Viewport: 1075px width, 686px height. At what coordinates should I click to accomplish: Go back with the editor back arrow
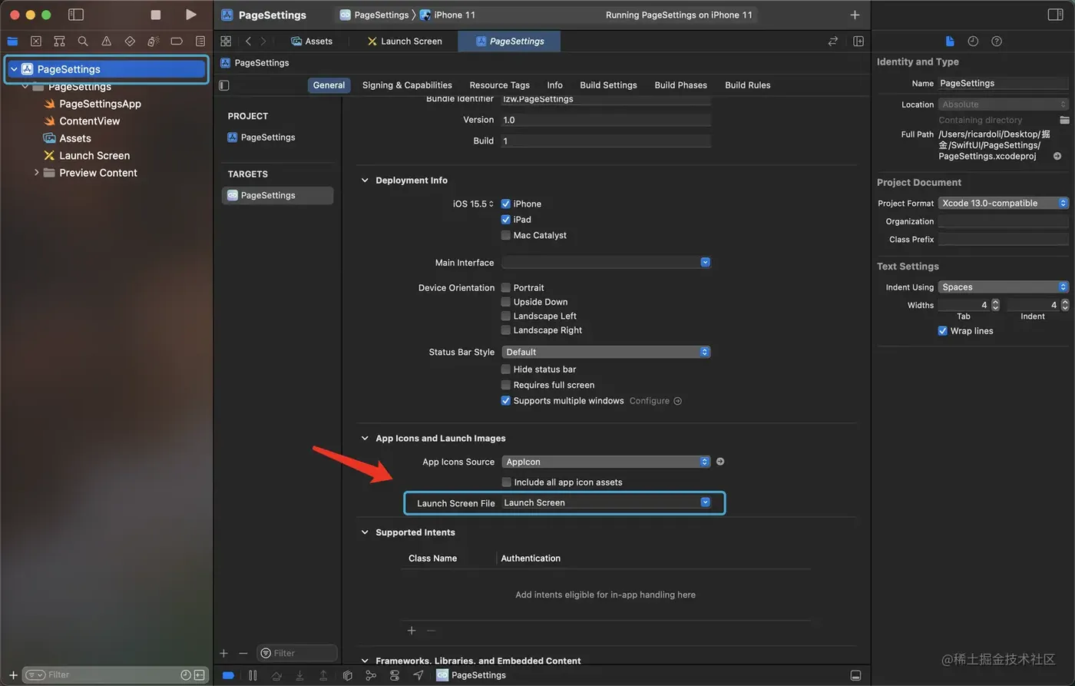pyautogui.click(x=248, y=41)
